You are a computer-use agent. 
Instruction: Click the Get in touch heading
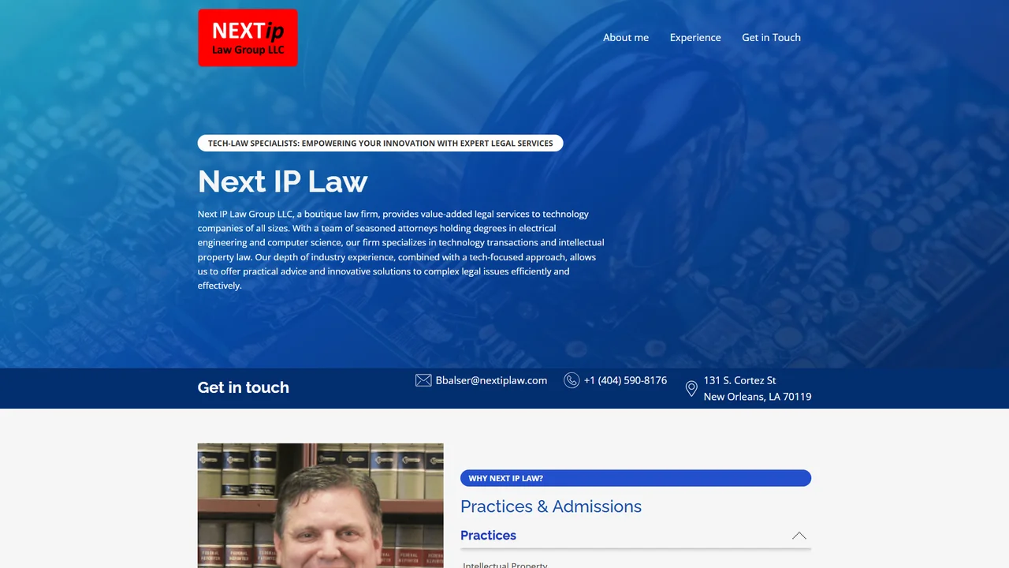click(x=244, y=387)
